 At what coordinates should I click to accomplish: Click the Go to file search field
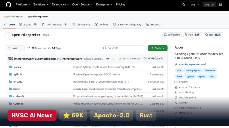click(x=124, y=48)
